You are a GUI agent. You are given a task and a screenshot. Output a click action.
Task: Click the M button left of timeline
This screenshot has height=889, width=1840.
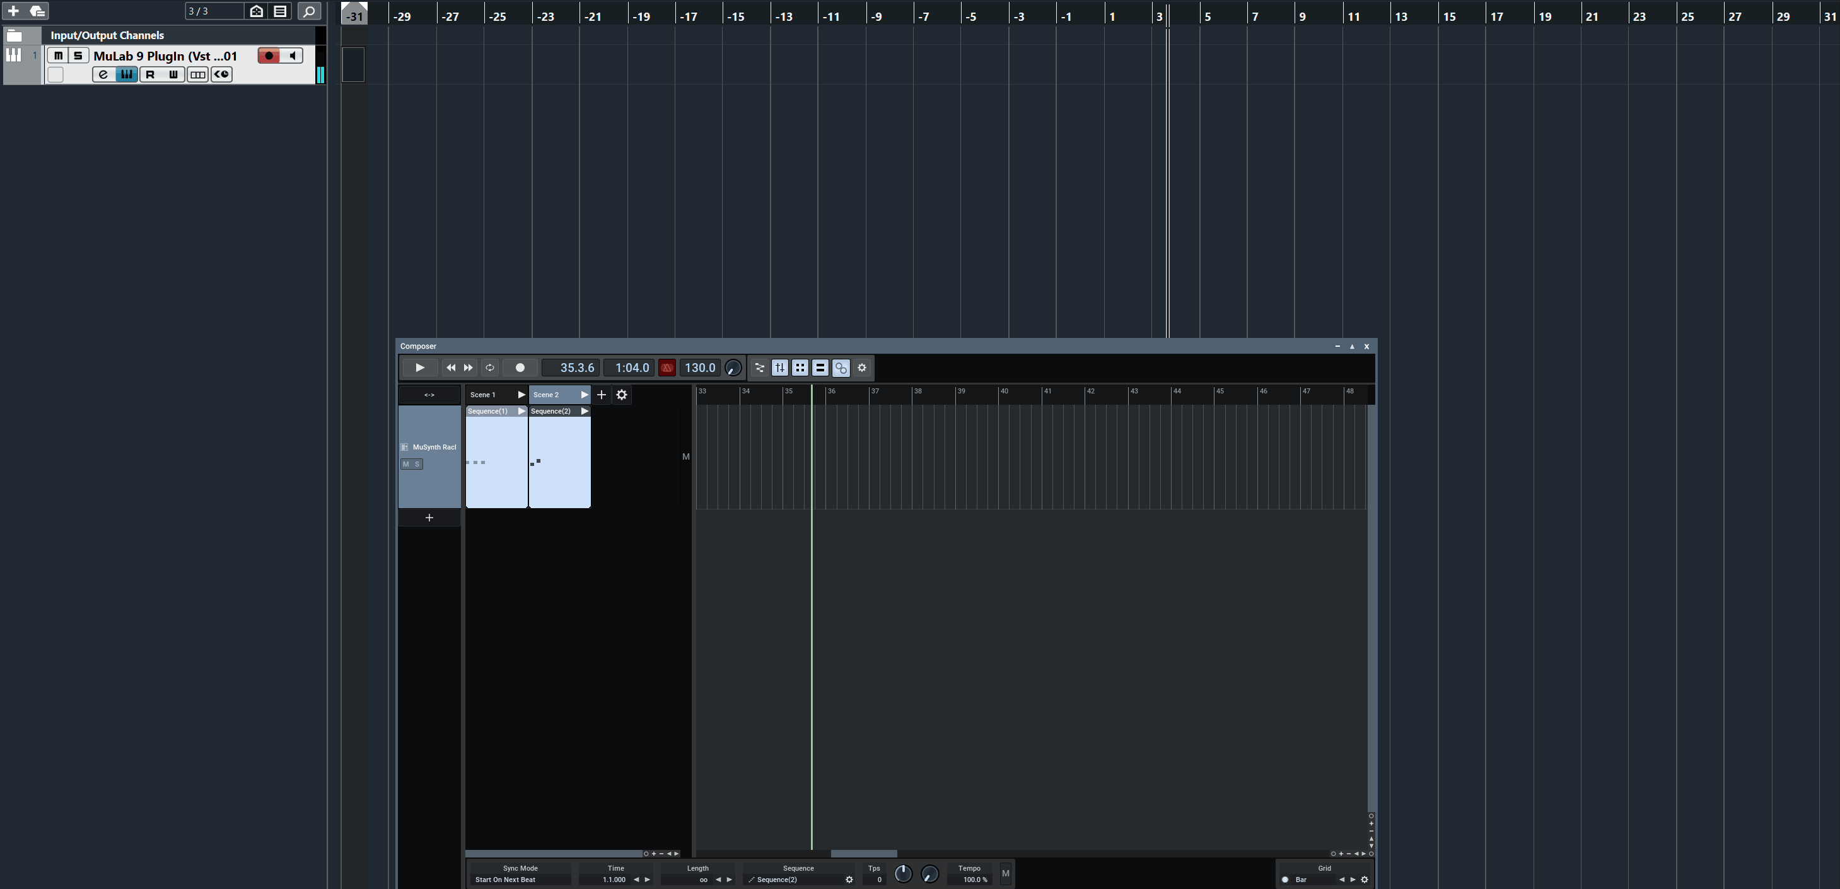(x=685, y=456)
